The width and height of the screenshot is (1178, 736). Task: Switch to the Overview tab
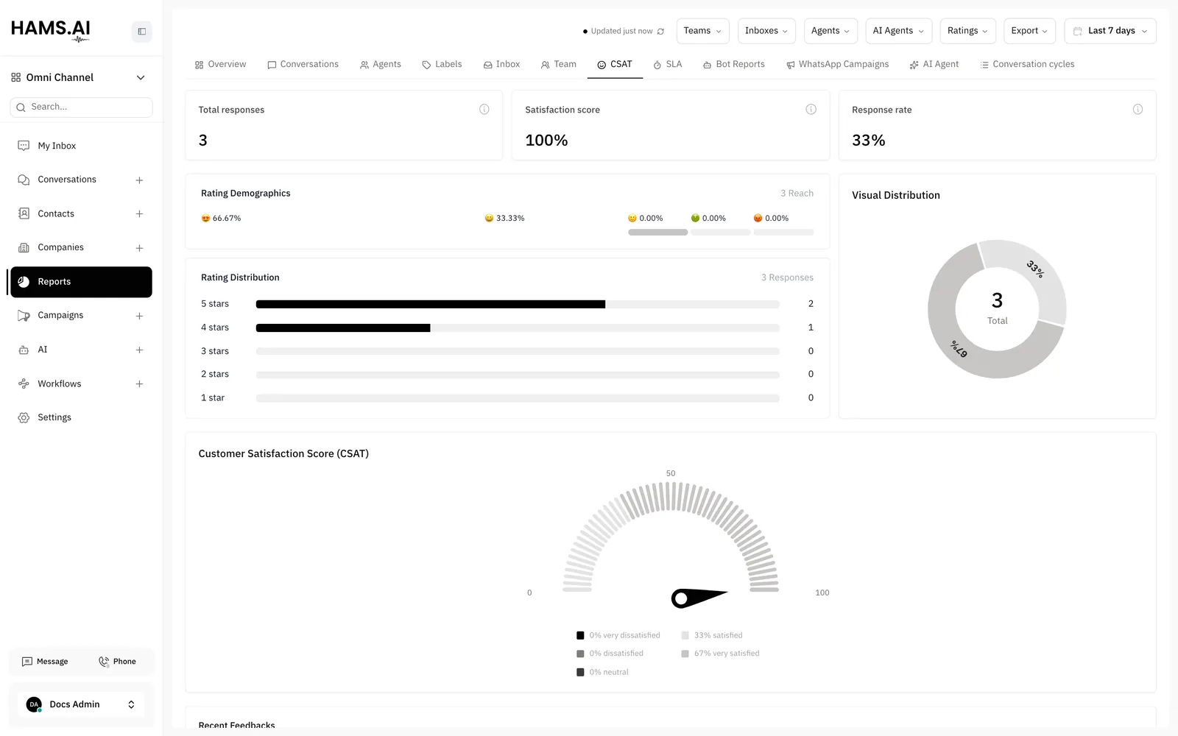tap(220, 65)
